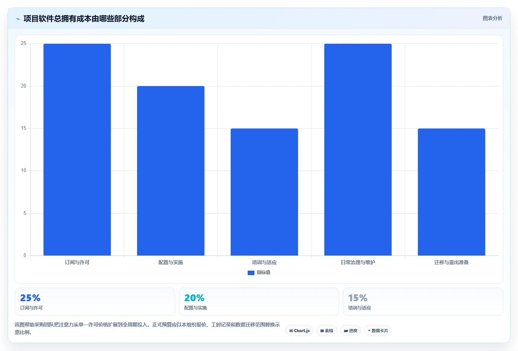The height and width of the screenshot is (351, 518).
Task: Click the 迁移与退出准备 x-axis label
Action: click(452, 262)
